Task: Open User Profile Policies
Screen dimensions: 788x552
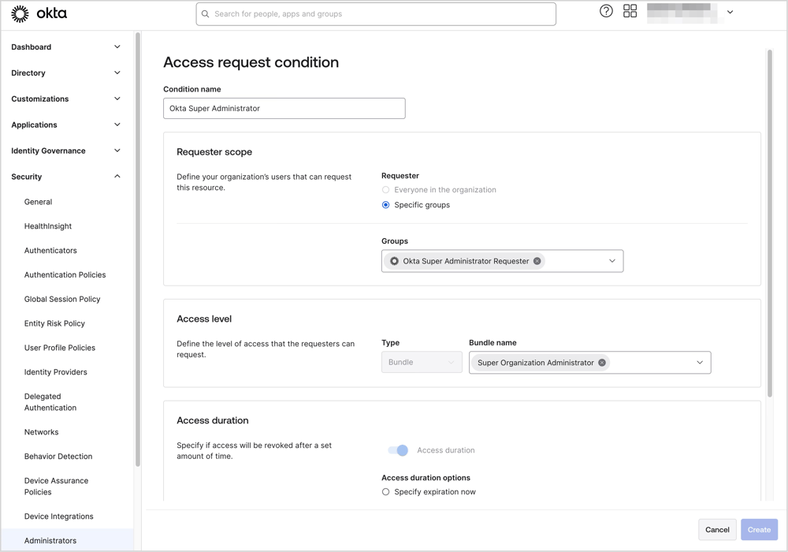Action: click(59, 348)
